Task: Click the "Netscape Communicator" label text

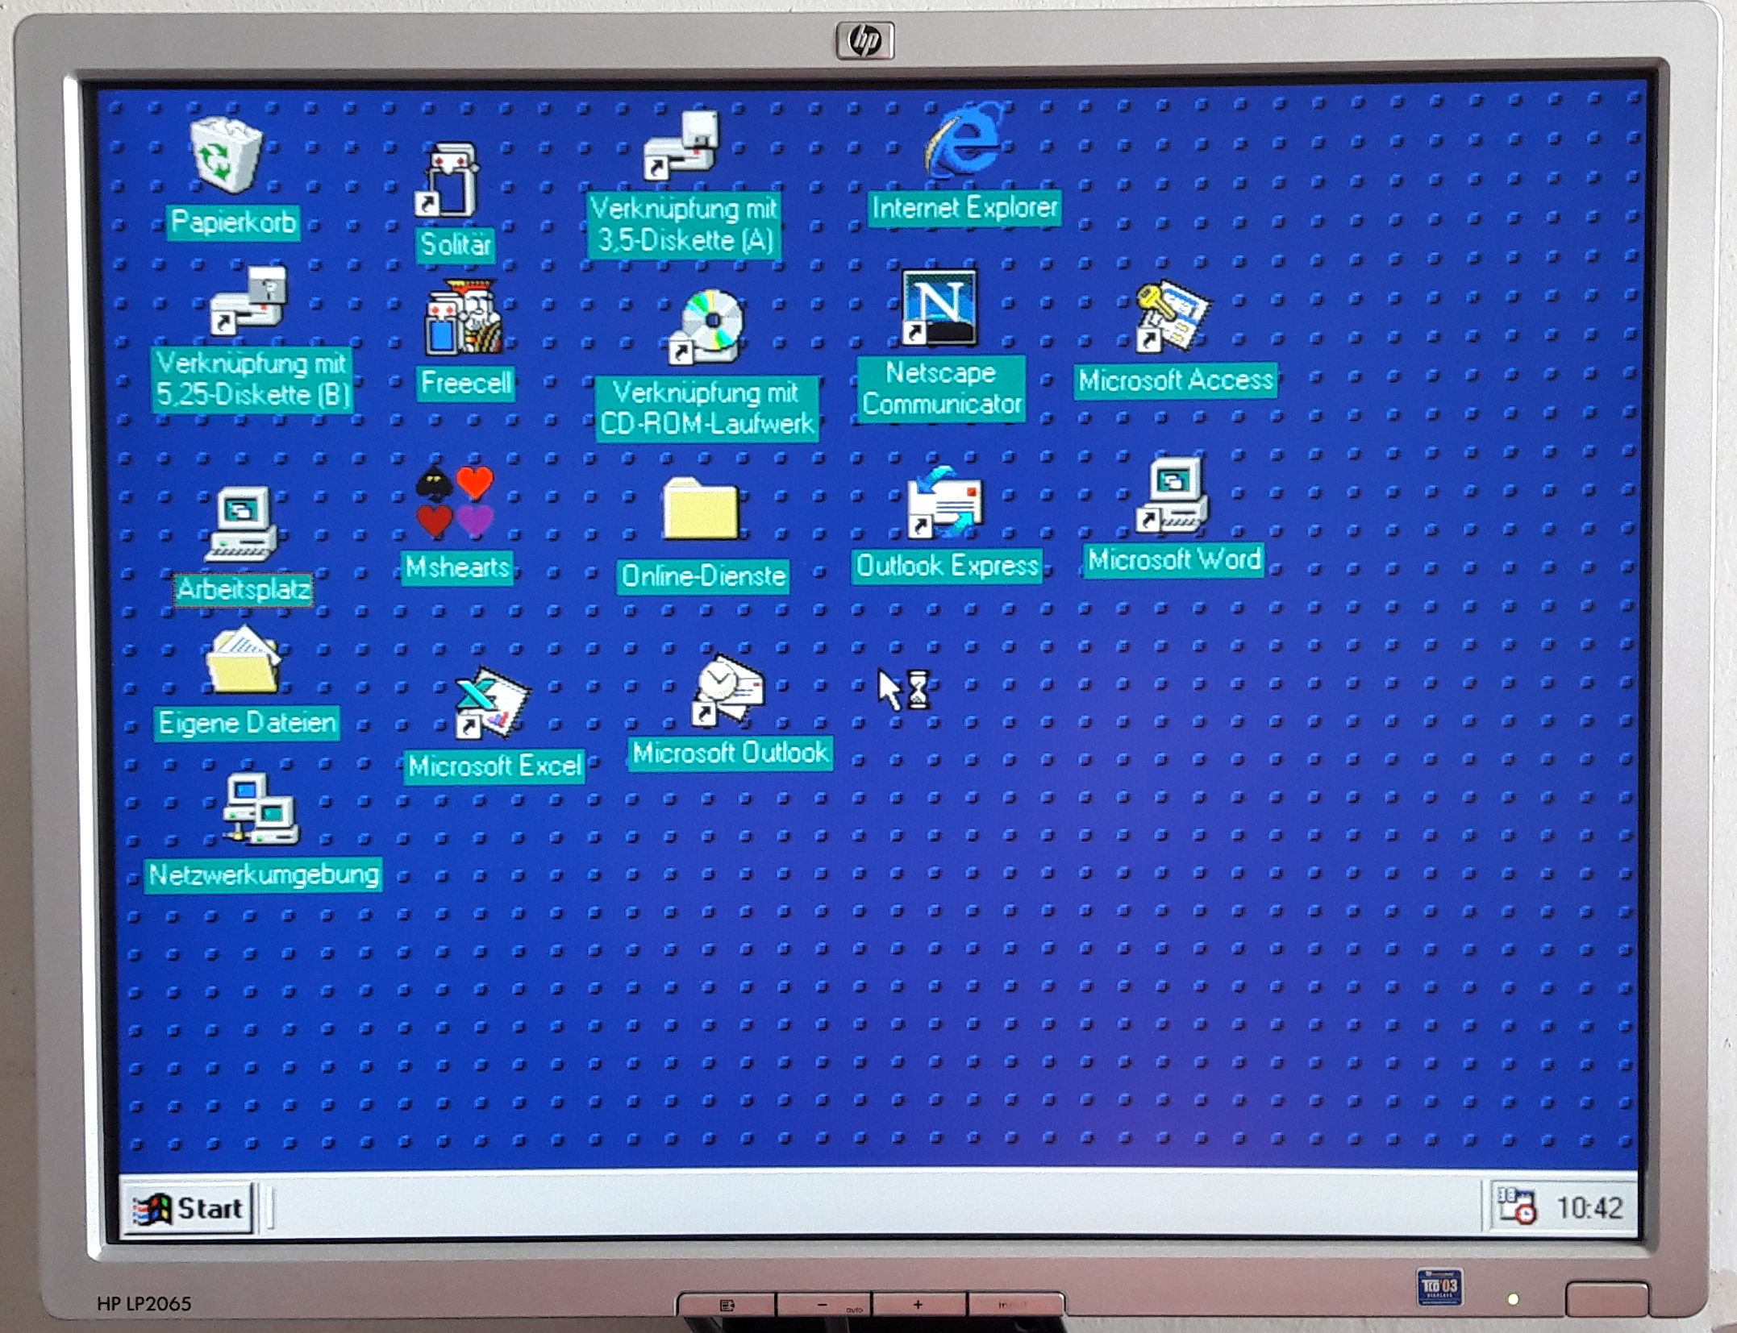Action: point(941,388)
